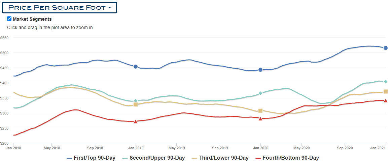Screen dimensions: 390x165
Task: Click blue circle marker at Jan 2019
Action: pos(136,67)
